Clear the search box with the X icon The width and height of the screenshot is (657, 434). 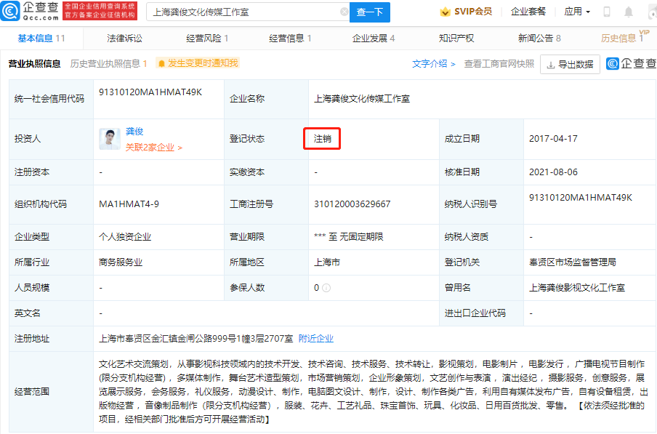(x=344, y=12)
